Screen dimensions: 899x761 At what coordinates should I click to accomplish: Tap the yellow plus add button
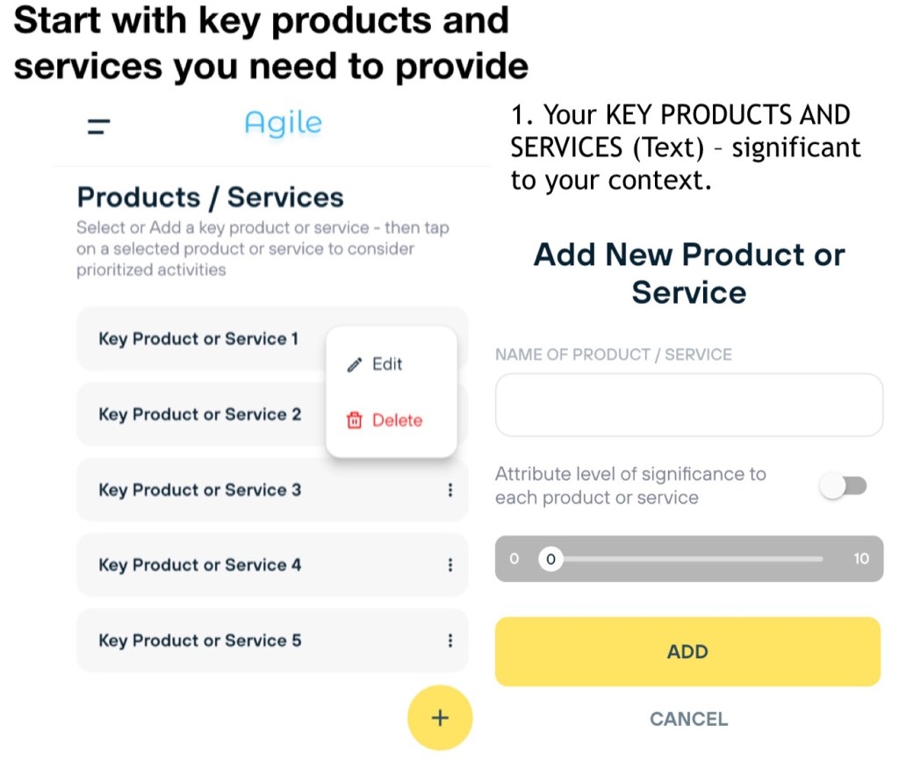click(440, 718)
